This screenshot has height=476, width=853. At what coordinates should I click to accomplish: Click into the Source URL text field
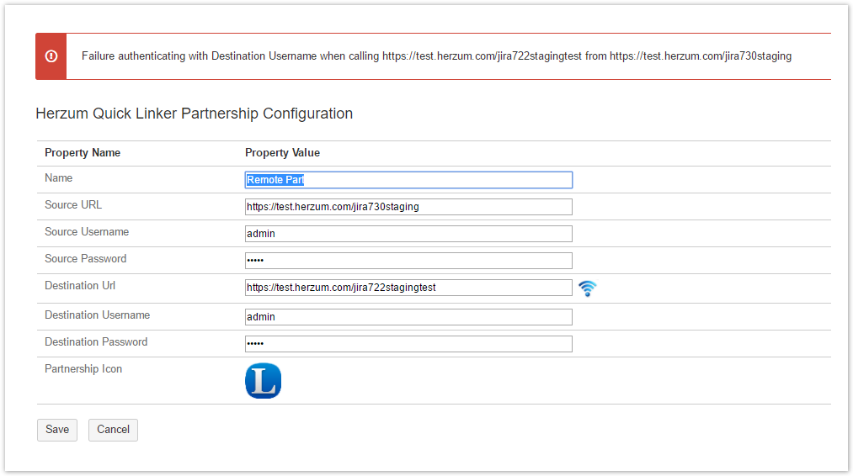tap(408, 207)
